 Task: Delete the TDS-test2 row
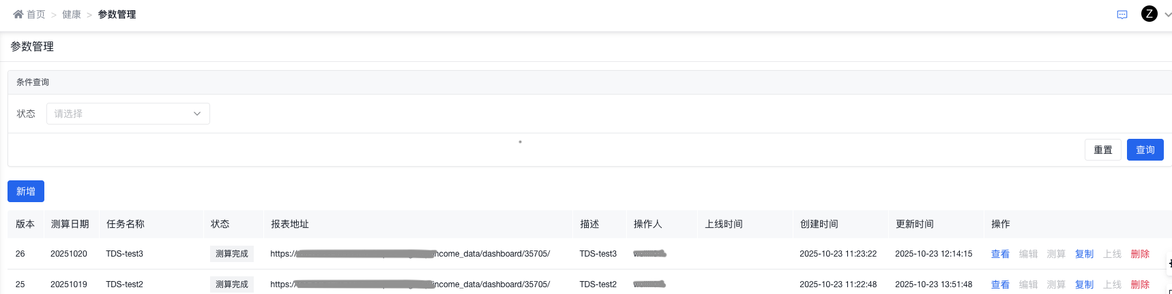pyautogui.click(x=1140, y=284)
